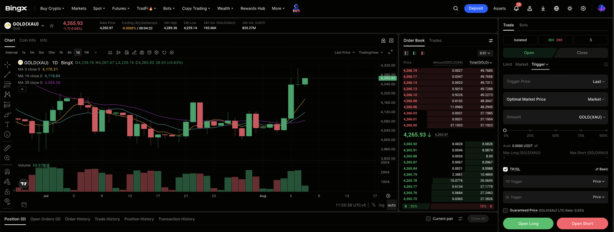Collapse the indicator legend arrow

[22, 89]
